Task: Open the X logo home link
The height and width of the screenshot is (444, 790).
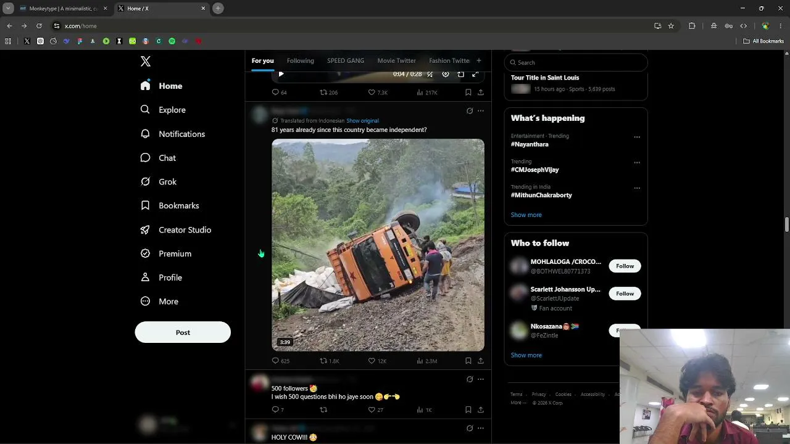Action: 146,61
